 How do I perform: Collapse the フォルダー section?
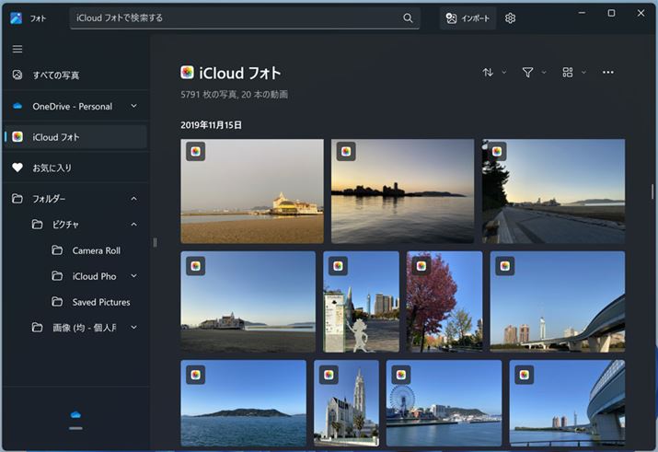click(133, 199)
